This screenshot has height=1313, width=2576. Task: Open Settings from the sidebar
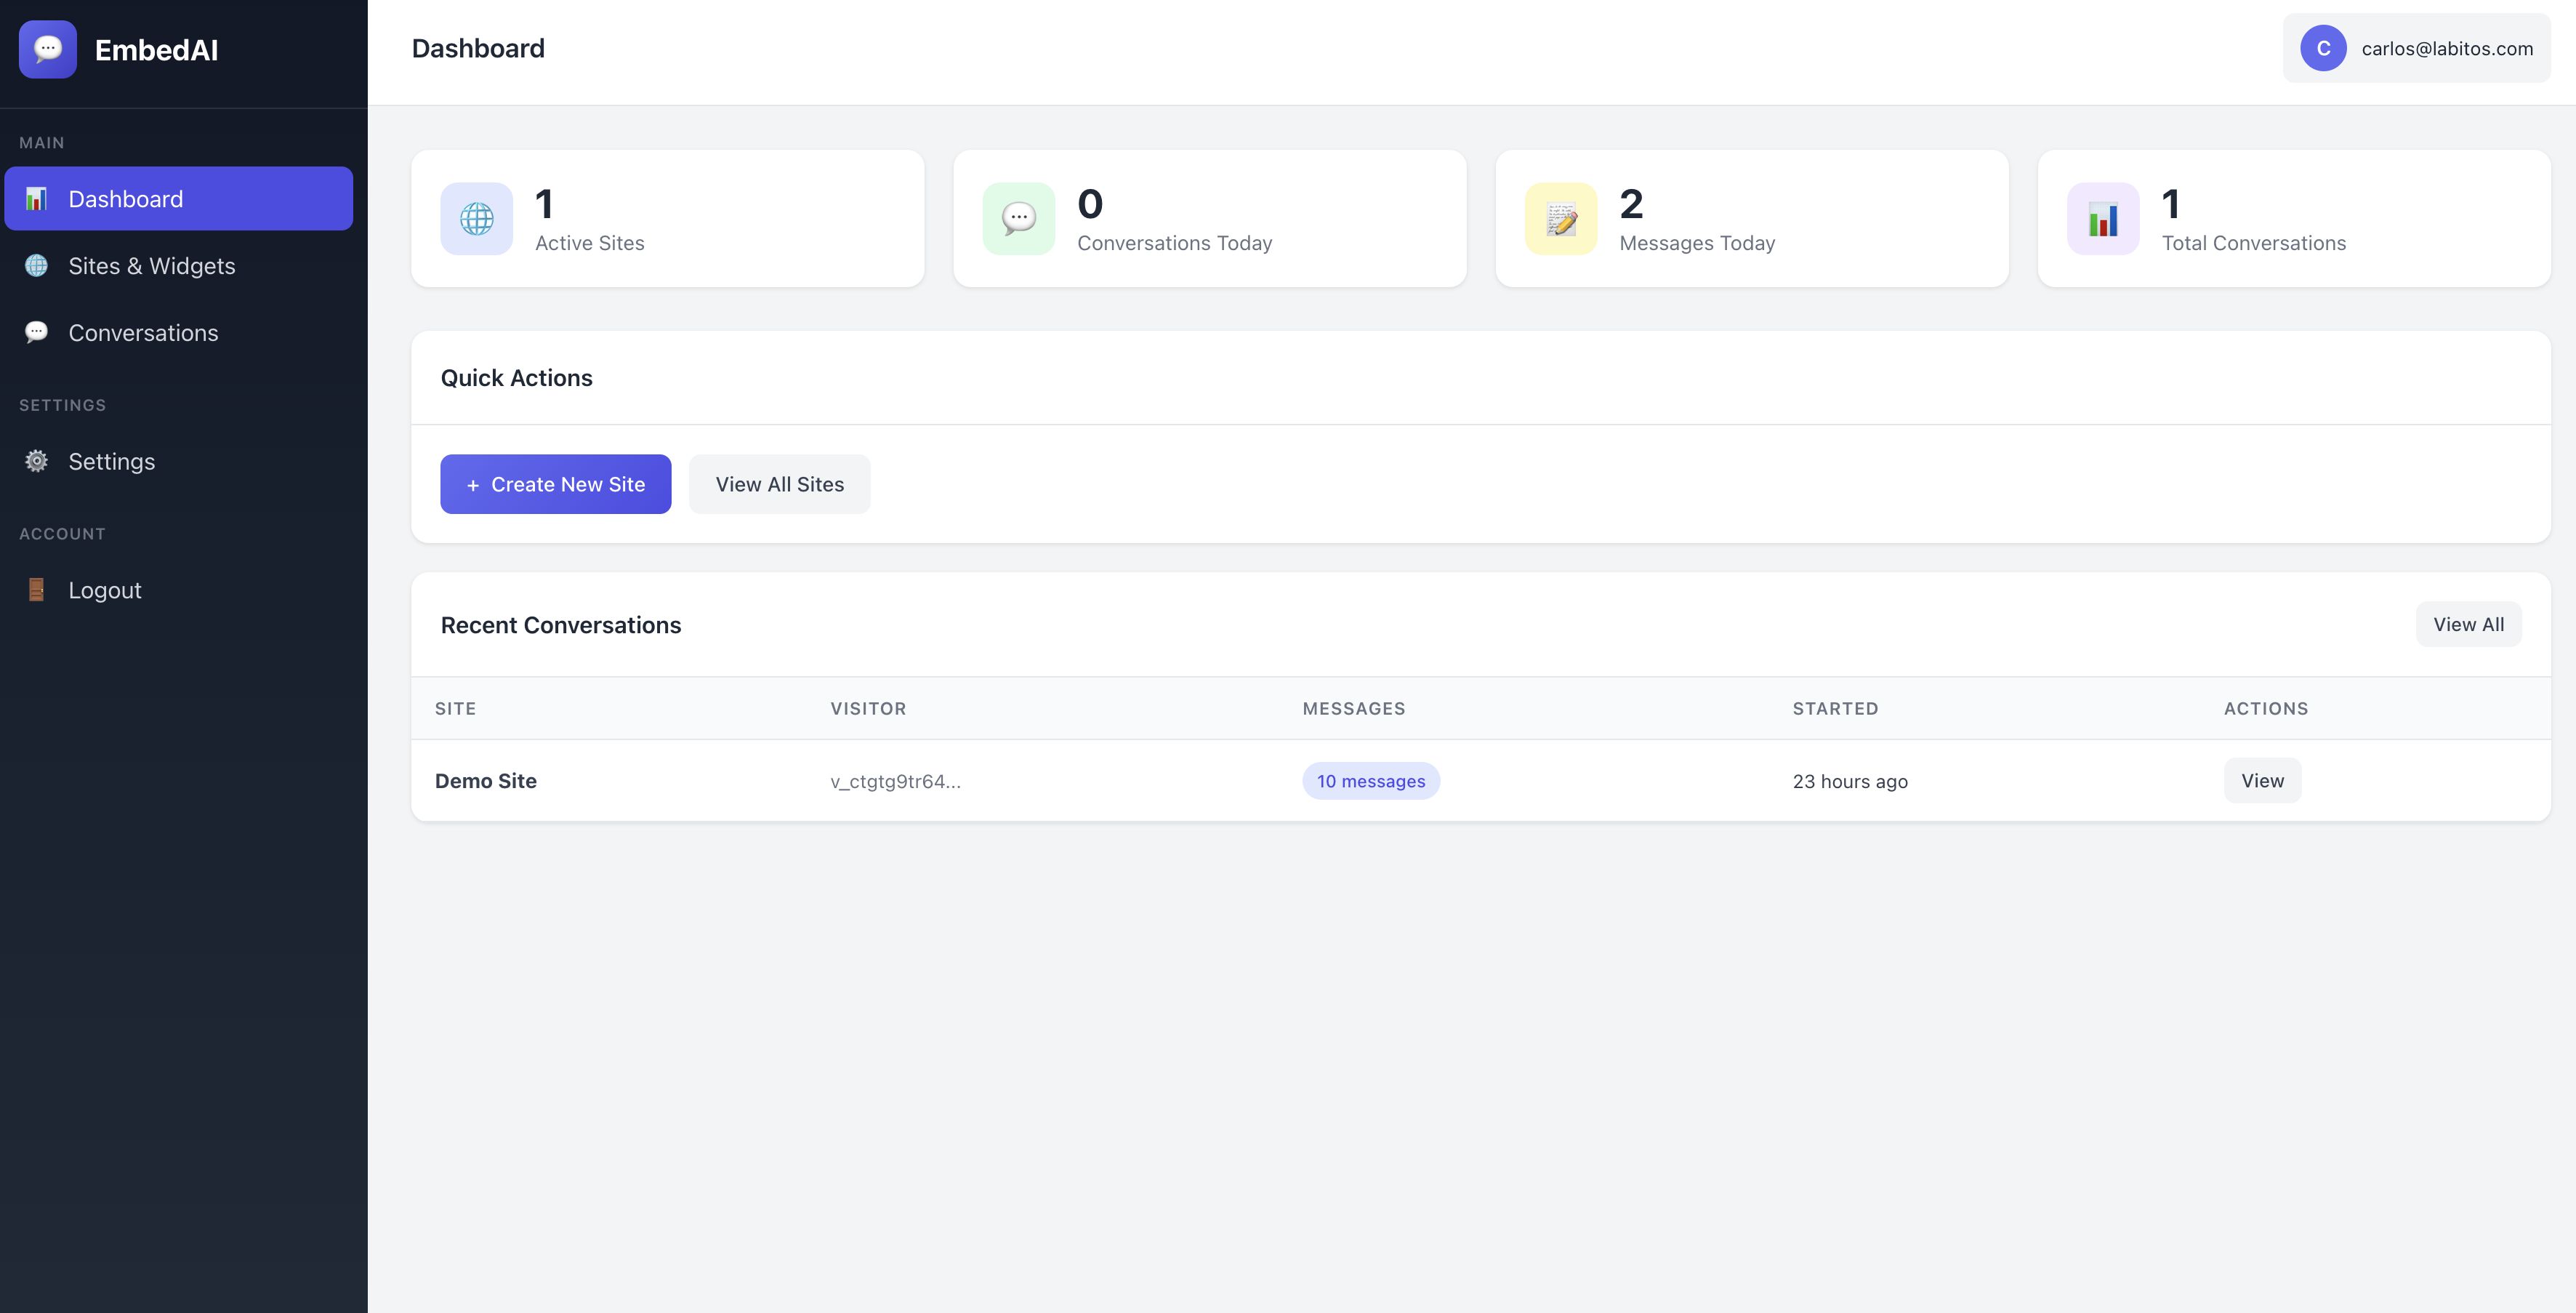pos(111,462)
